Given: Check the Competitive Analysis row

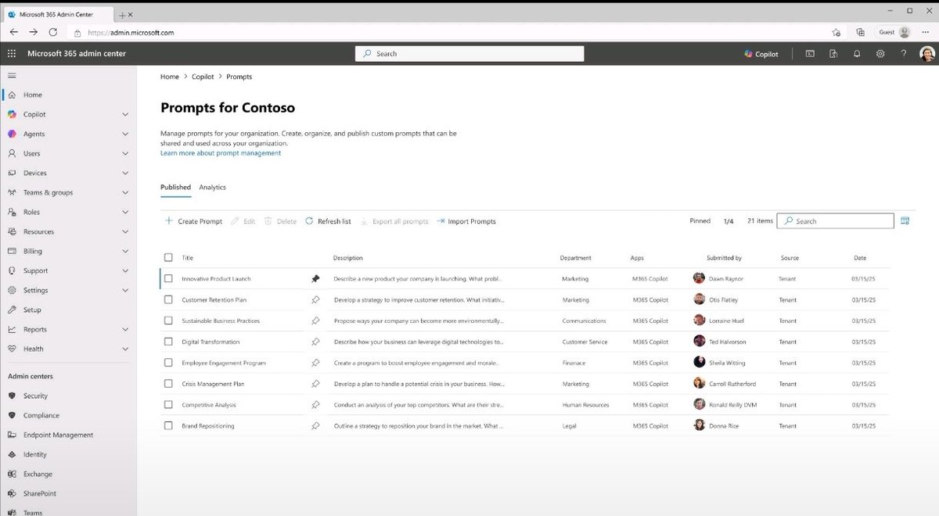Looking at the screenshot, I should pyautogui.click(x=168, y=405).
